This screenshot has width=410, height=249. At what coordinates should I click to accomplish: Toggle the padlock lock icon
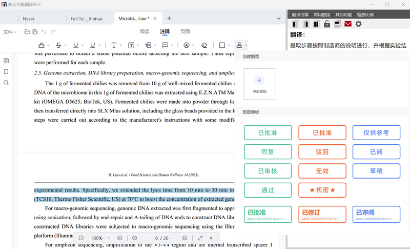[326, 24]
